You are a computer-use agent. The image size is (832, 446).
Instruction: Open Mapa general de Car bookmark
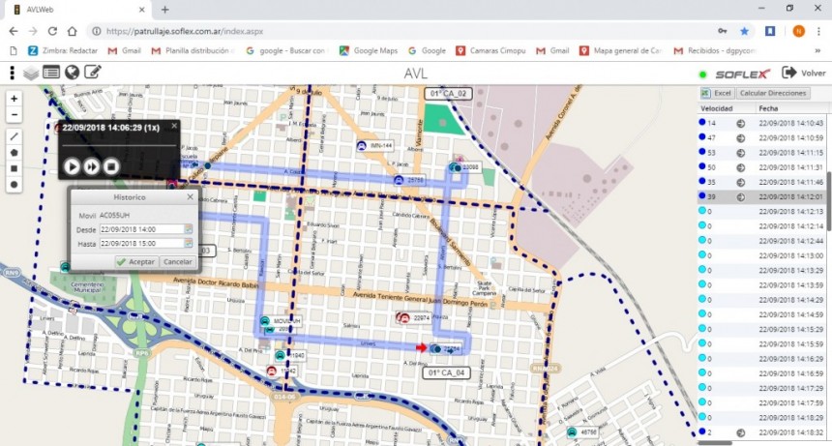coord(621,51)
